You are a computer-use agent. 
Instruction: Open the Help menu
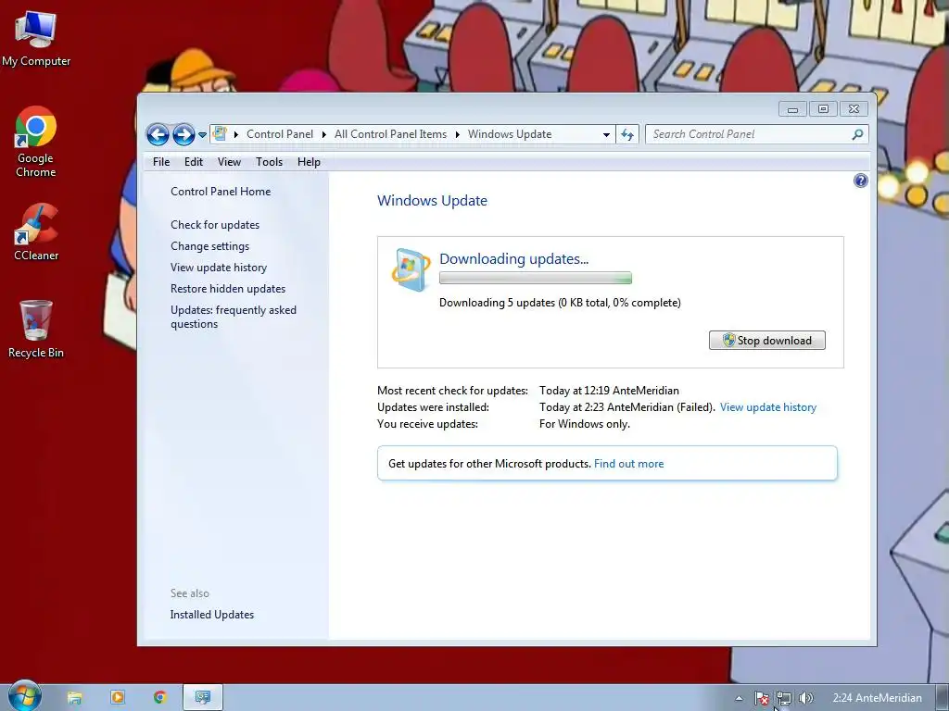[x=309, y=162]
